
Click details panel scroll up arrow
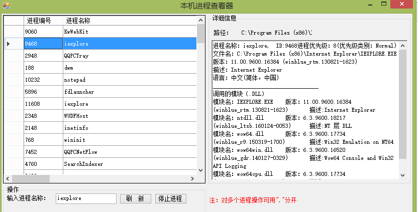pos(403,46)
